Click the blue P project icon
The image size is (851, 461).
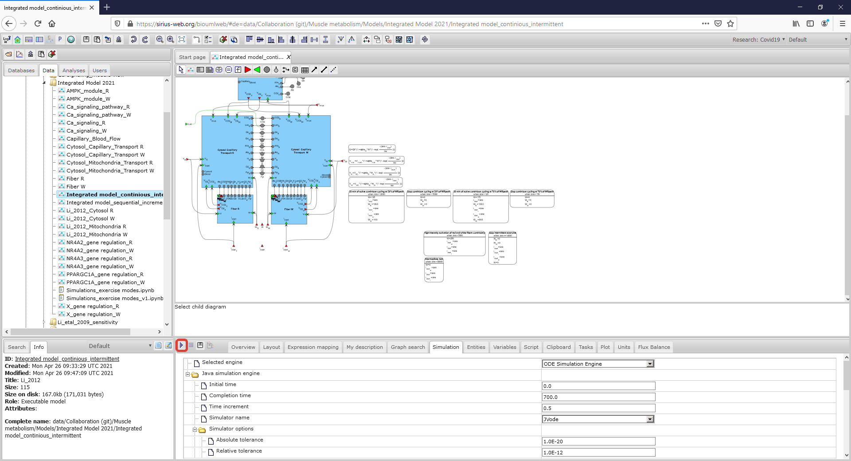coord(60,39)
